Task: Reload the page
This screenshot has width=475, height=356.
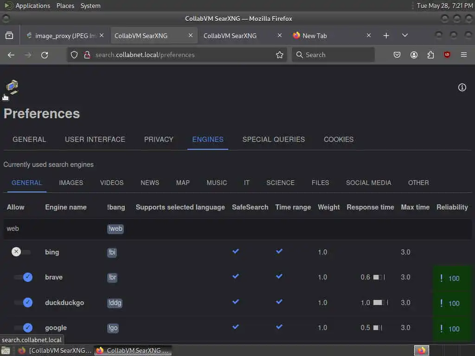Action: (x=45, y=55)
